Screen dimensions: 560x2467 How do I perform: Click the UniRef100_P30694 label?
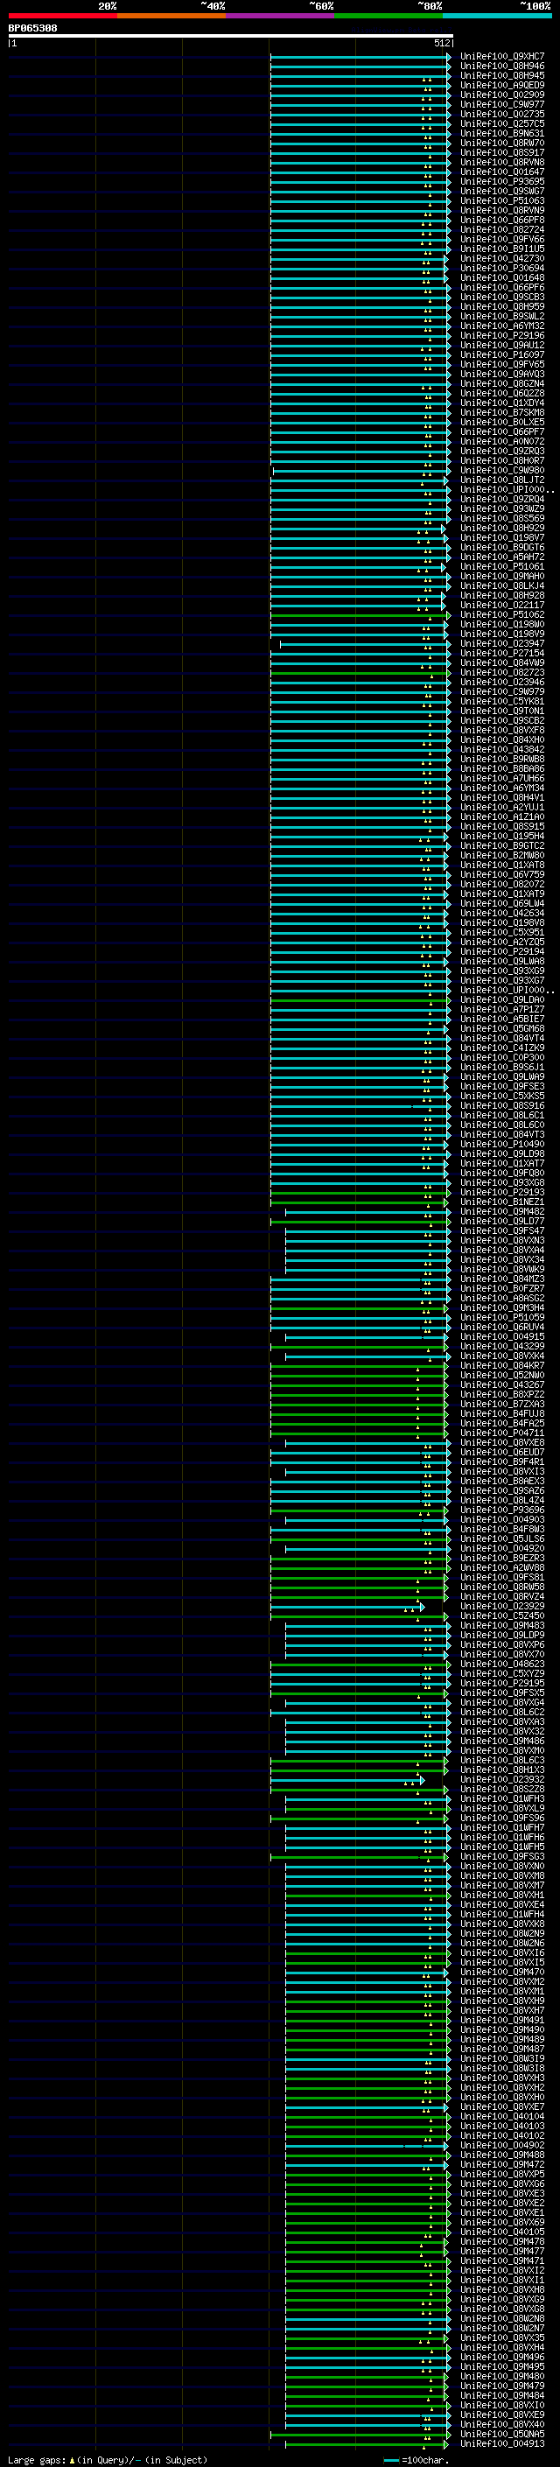[502, 268]
